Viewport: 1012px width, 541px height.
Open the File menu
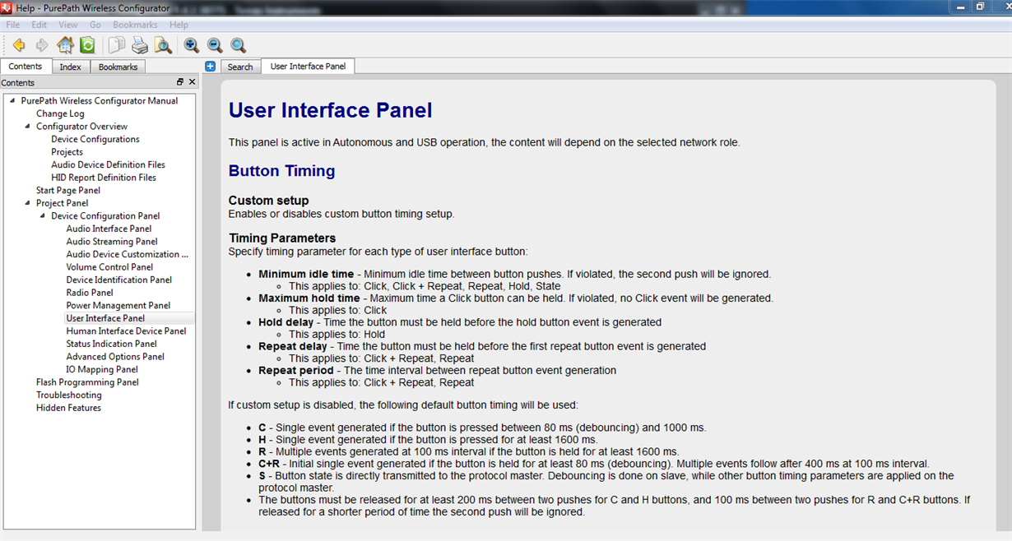tap(13, 25)
